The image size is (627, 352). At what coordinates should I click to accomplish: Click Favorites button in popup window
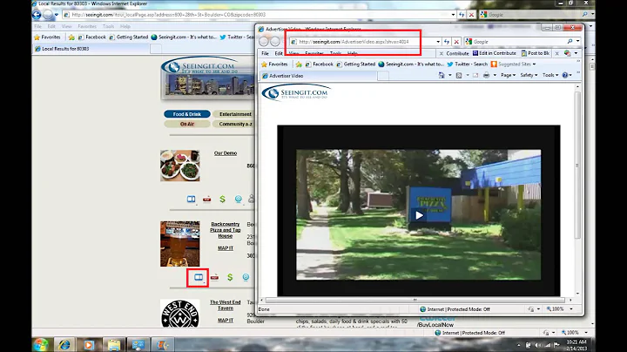[274, 64]
